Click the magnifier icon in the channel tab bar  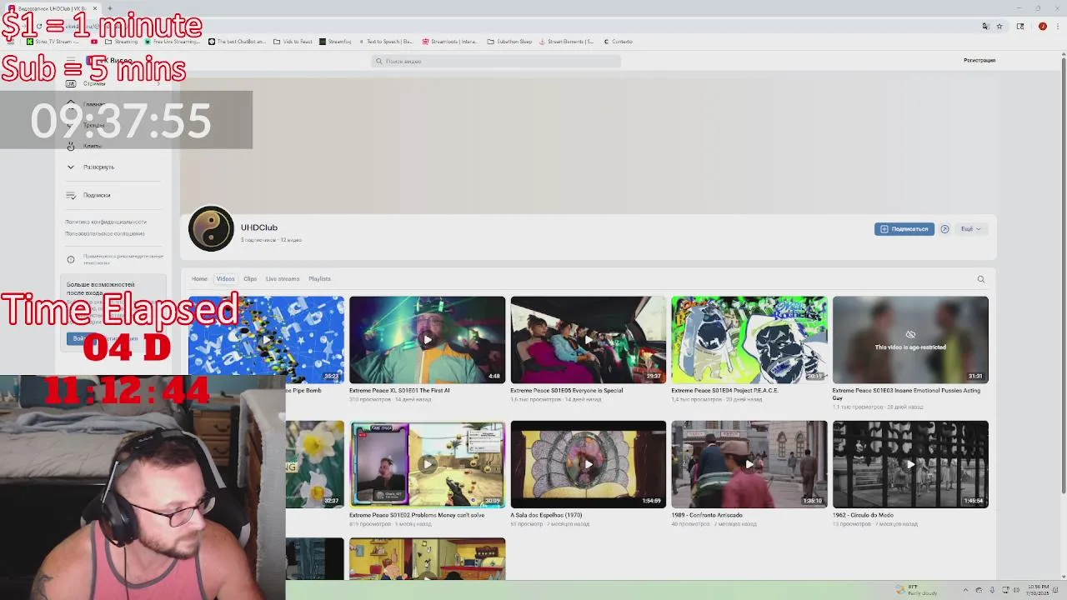tap(981, 279)
